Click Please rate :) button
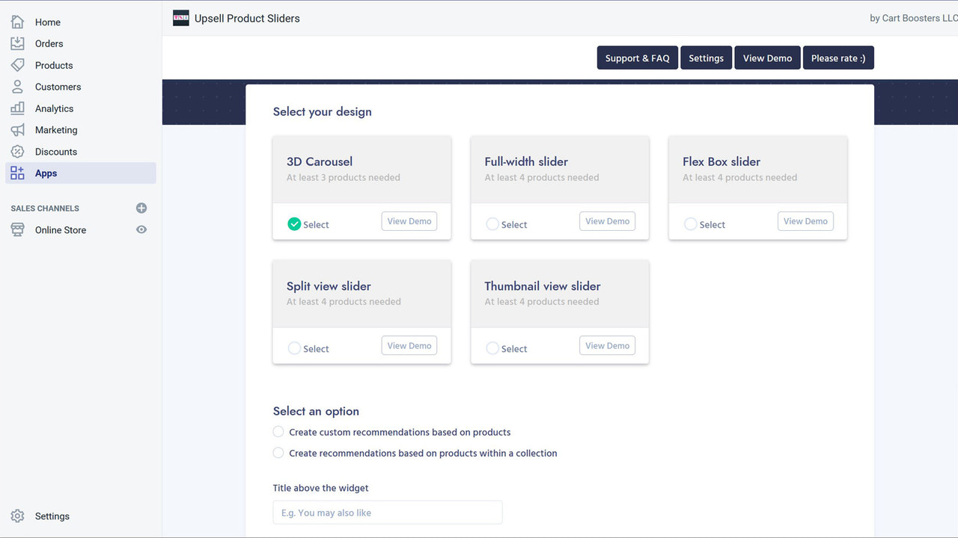 [x=838, y=58]
